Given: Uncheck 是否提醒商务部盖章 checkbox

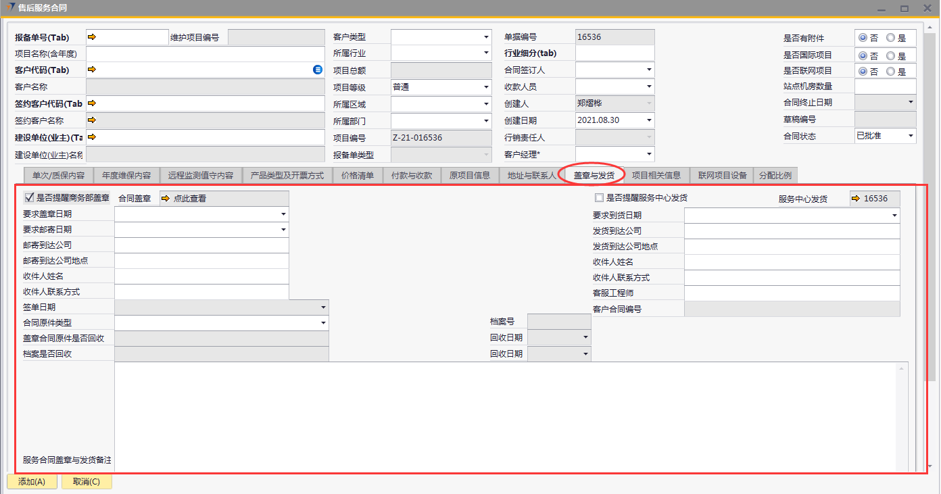Looking at the screenshot, I should click(x=29, y=198).
